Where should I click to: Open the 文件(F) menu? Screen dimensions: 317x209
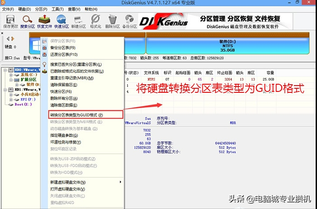(8, 9)
